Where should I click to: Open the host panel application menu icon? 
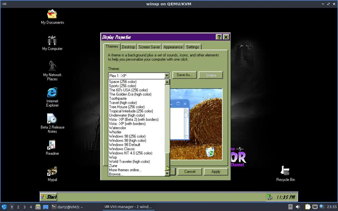[4, 207]
